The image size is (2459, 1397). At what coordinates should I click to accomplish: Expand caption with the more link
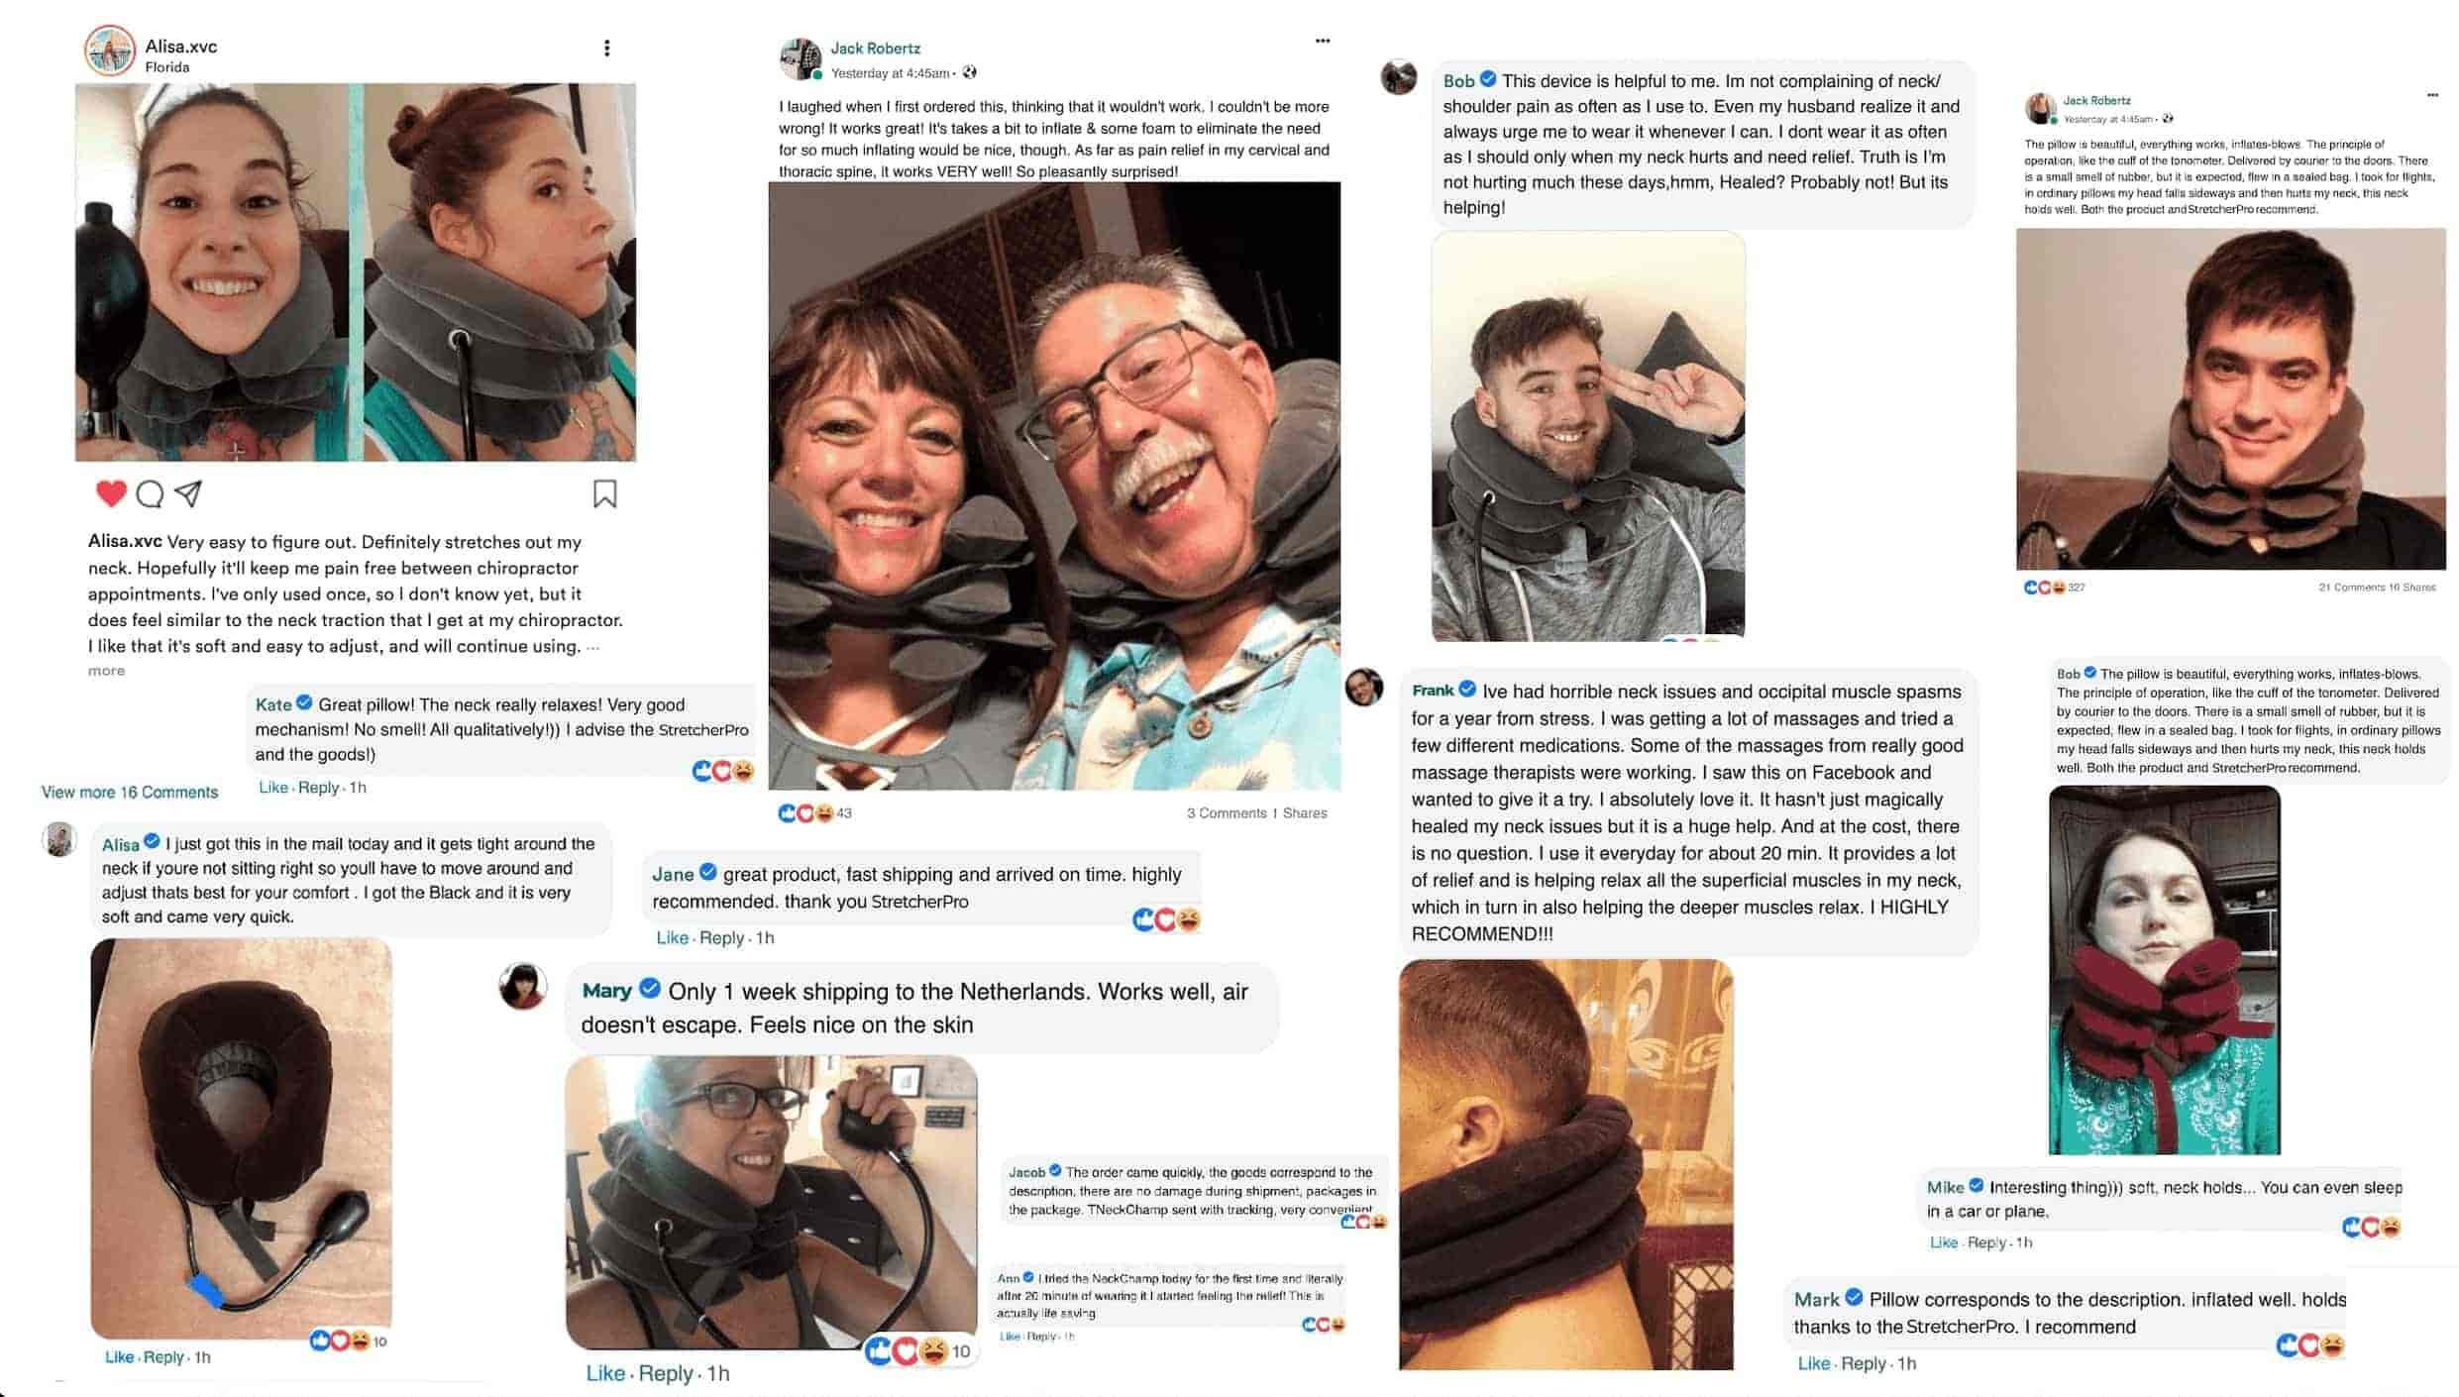[x=106, y=671]
